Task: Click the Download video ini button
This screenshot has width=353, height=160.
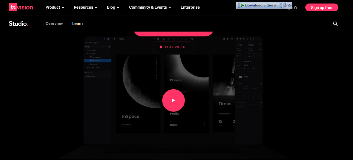Action: (x=260, y=5)
